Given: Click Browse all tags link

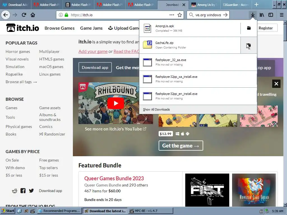Looking at the screenshot, I should point(21,82).
